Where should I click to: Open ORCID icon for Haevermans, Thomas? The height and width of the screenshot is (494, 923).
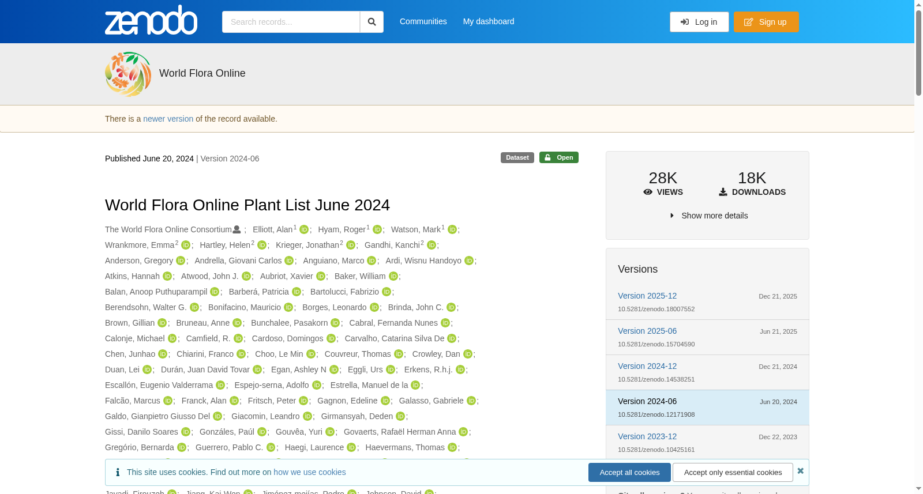pyautogui.click(x=452, y=447)
